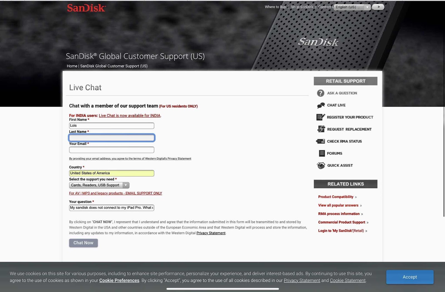445x292 pixels.
Task: Open Live Chat for INDIA link
Action: (x=130, y=116)
